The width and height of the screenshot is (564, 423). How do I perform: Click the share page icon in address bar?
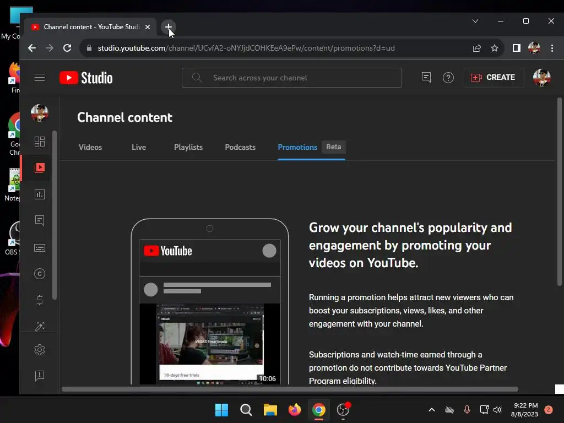point(477,48)
